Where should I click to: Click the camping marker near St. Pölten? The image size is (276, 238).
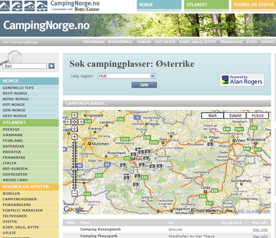pyautogui.click(x=210, y=144)
